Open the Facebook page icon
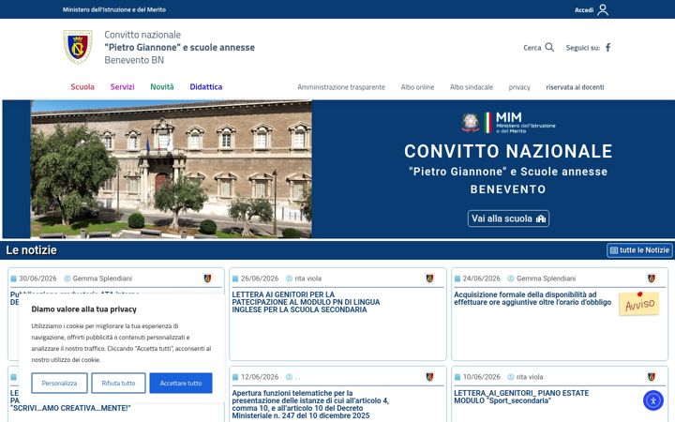Screen dimensions: 675x422 607,48
